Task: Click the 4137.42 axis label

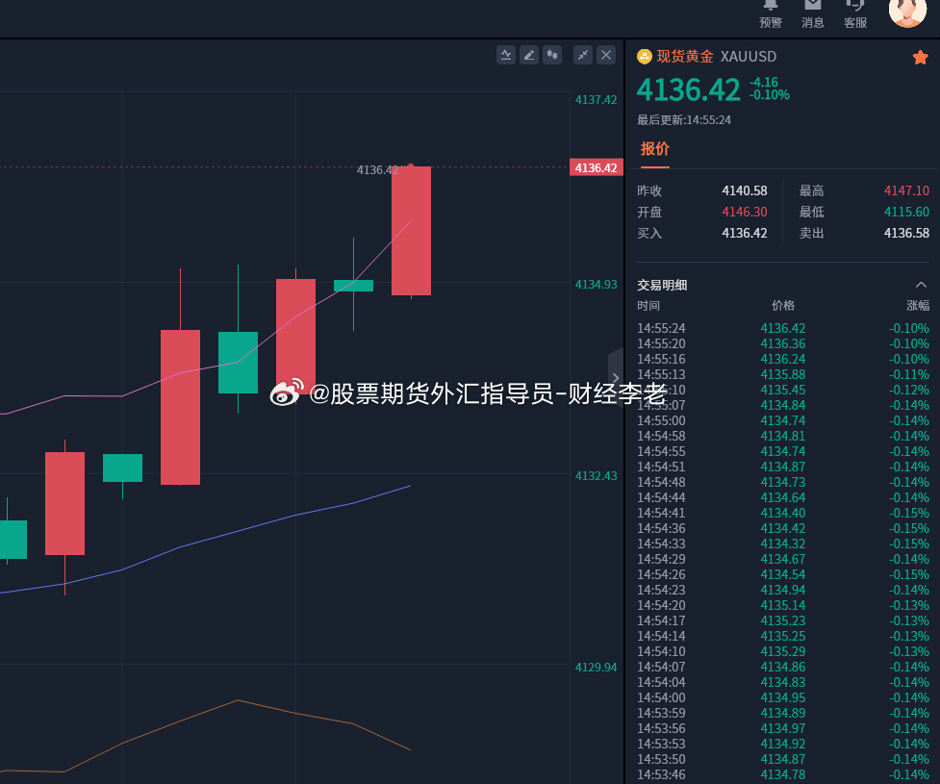Action: 596,100
